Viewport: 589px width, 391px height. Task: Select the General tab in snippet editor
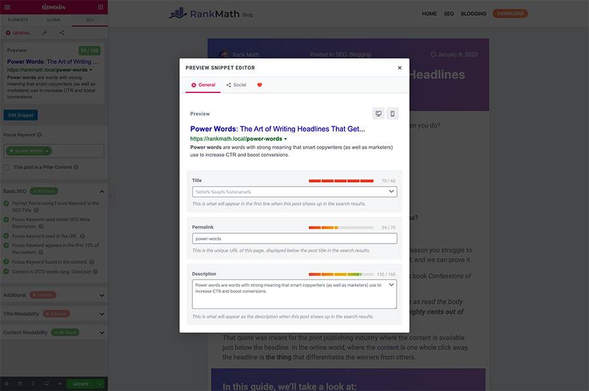coord(204,85)
